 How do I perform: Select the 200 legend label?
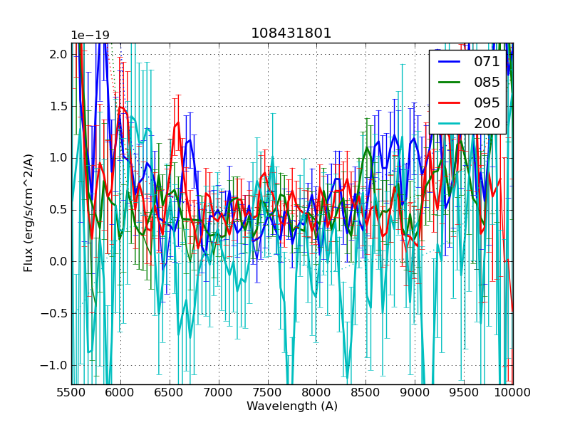pyautogui.click(x=487, y=123)
